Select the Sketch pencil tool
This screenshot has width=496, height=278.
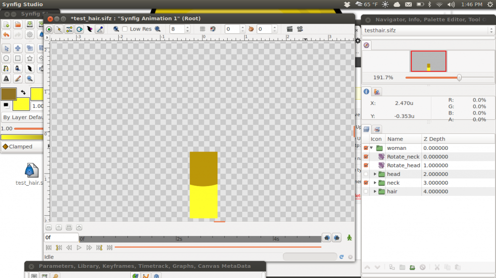point(18,79)
